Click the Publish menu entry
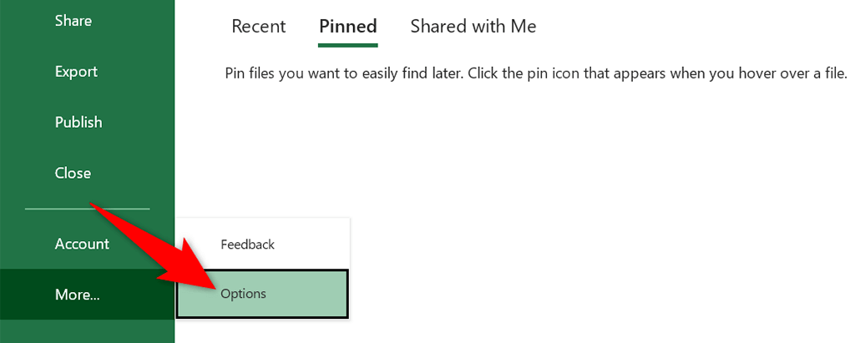Viewport: 855px width, 343px height. click(78, 122)
